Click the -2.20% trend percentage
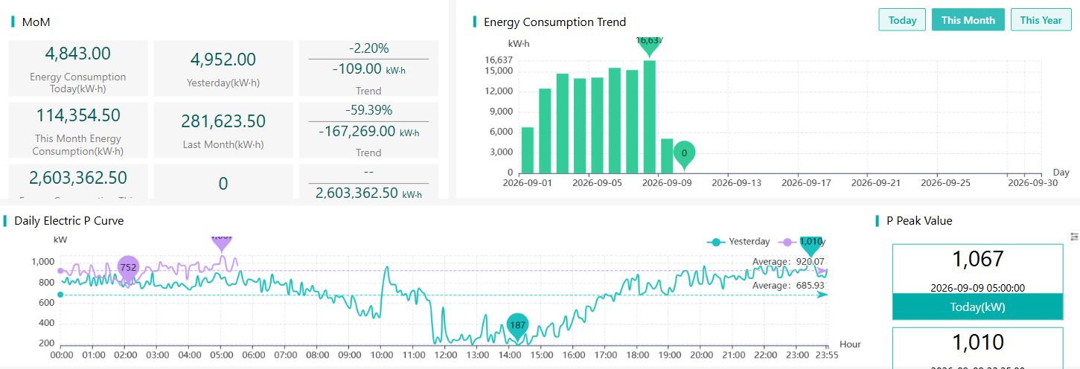1080x369 pixels. pyautogui.click(x=368, y=48)
